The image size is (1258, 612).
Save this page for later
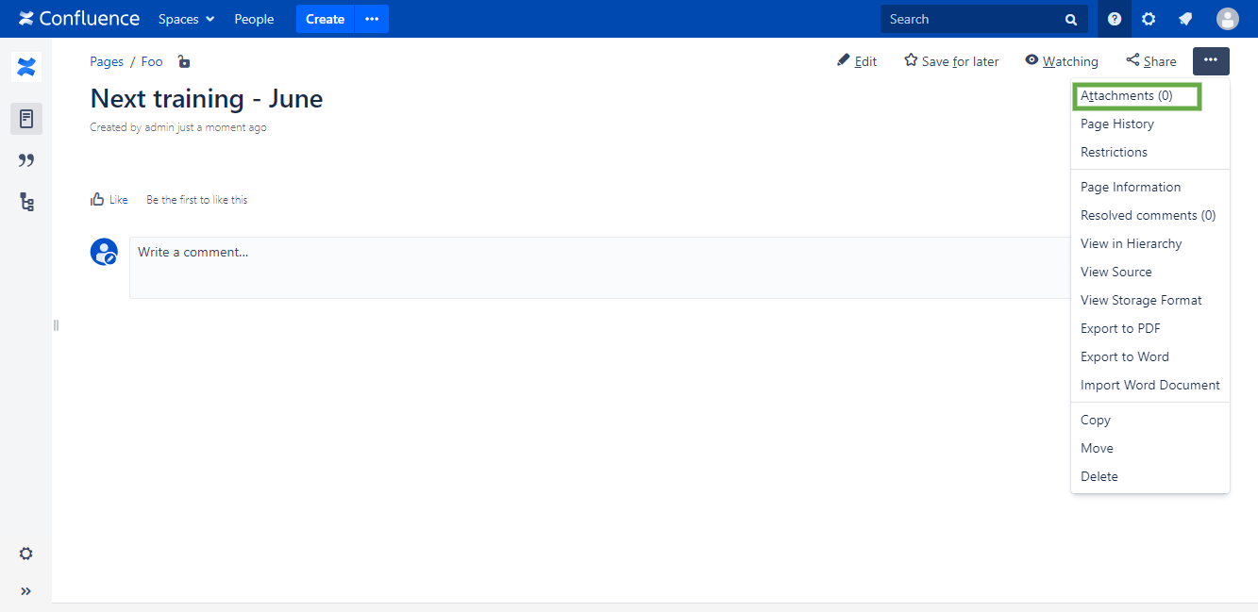coord(950,60)
